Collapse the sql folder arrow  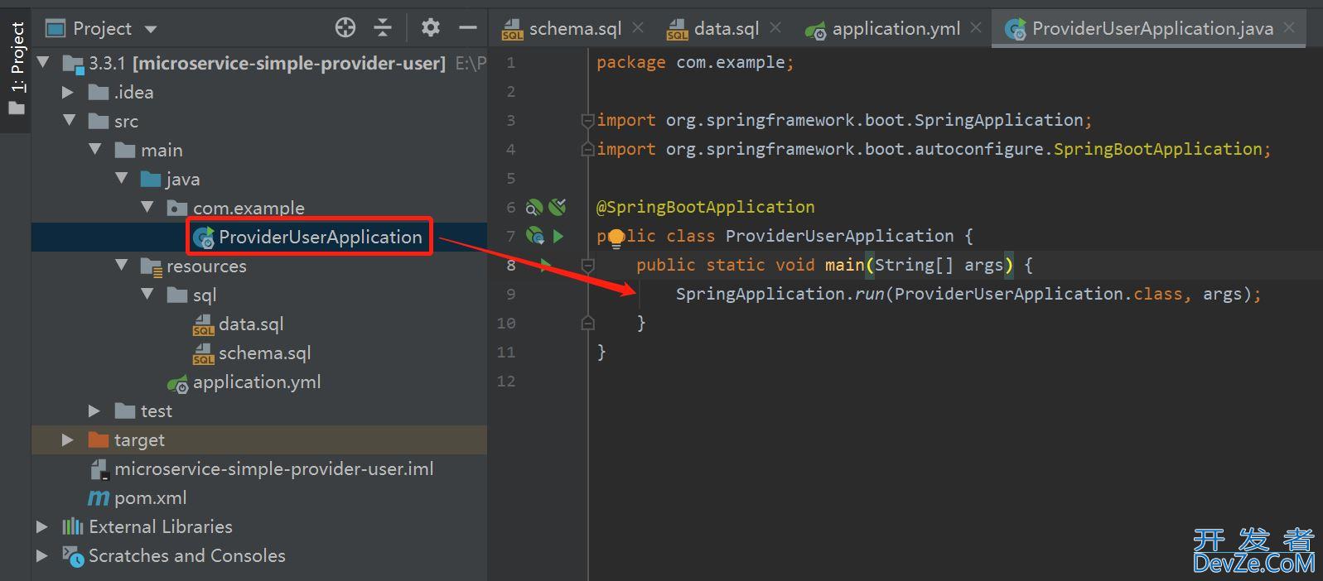147,294
